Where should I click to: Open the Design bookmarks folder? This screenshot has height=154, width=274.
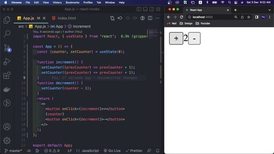pyautogui.click(x=186, y=24)
